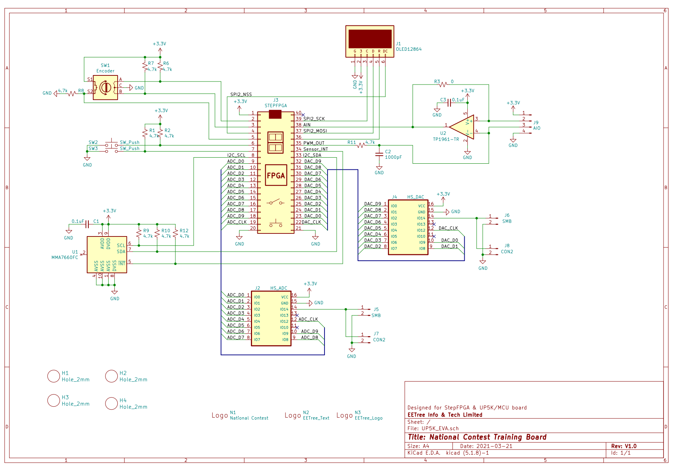Image resolution: width=673 pixels, height=465 pixels.
Task: Click mounting hole H4 circle
Action: pyautogui.click(x=111, y=403)
